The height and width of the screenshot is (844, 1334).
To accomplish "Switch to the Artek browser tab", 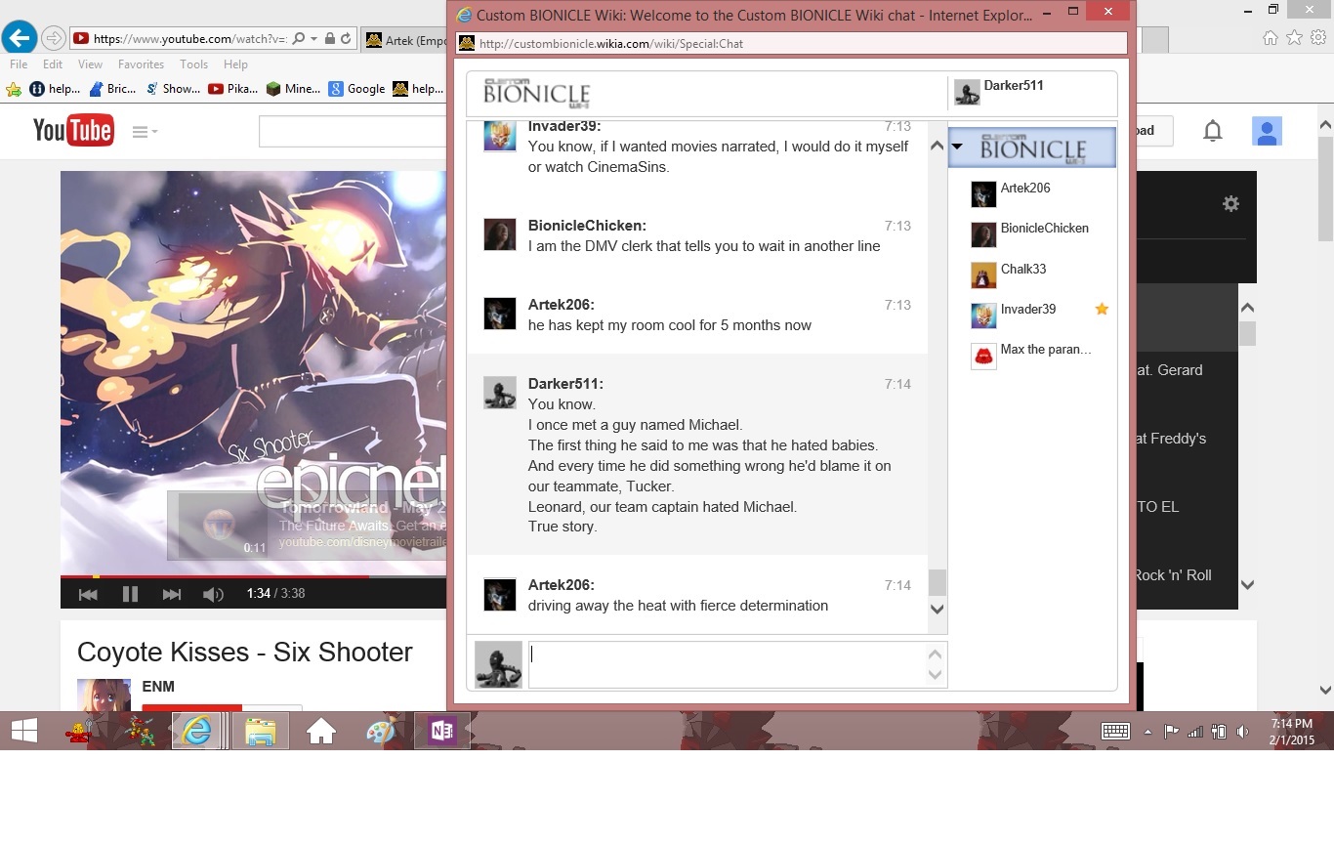I will (404, 40).
